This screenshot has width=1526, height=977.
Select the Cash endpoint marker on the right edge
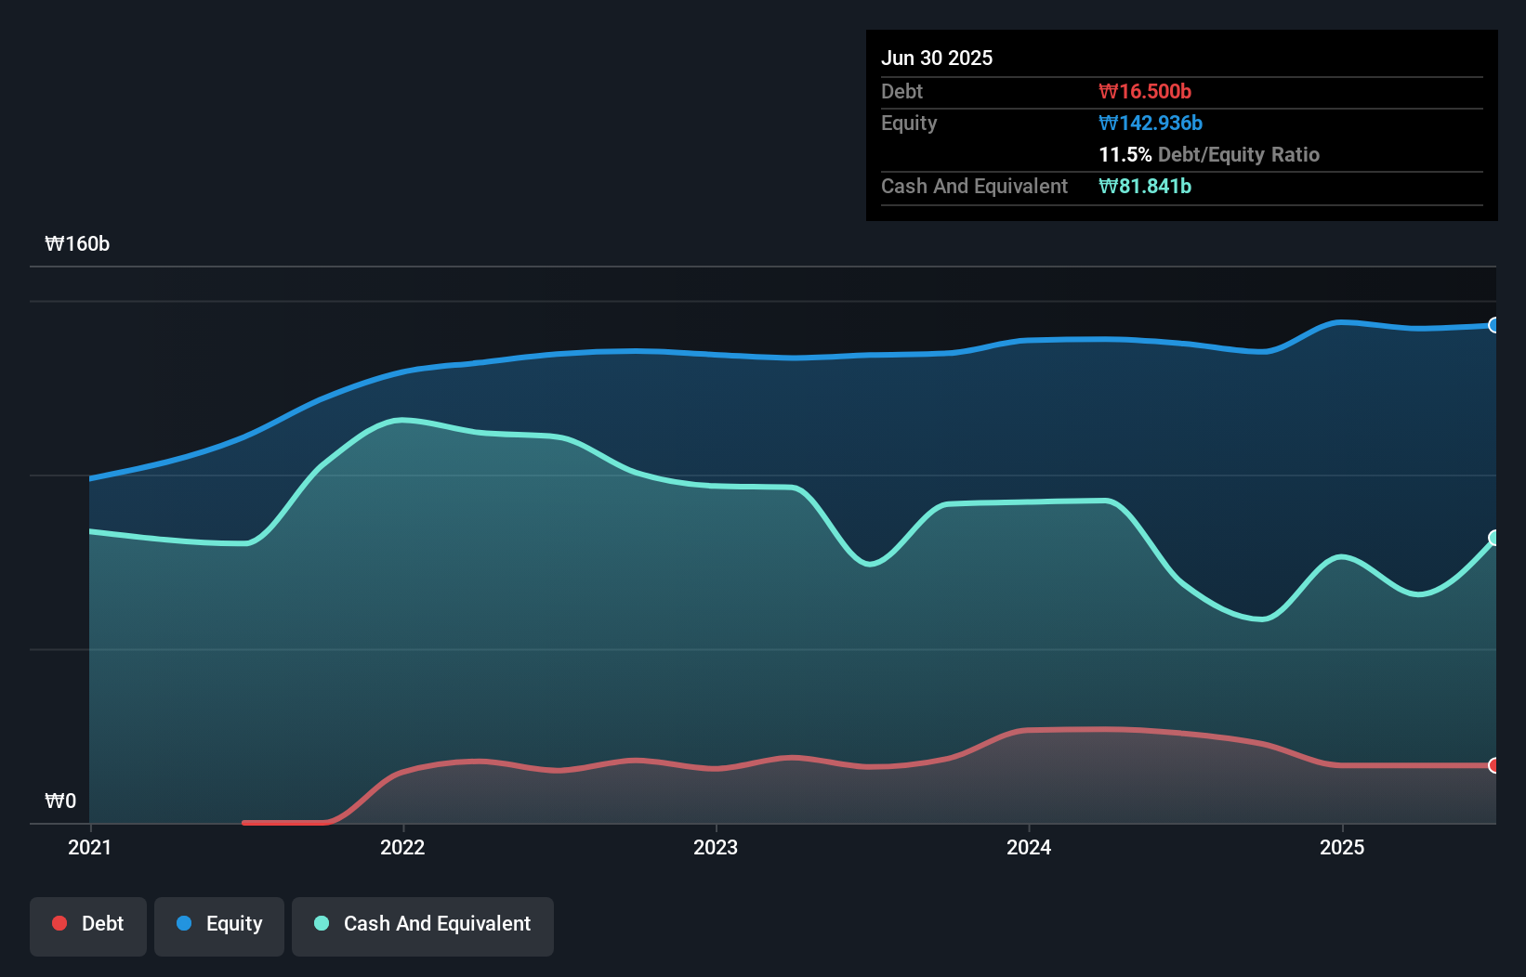(1493, 537)
